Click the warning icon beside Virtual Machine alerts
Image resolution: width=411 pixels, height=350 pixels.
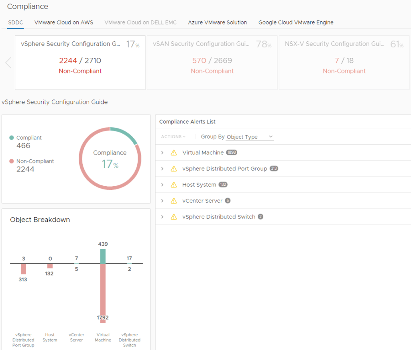pos(174,153)
